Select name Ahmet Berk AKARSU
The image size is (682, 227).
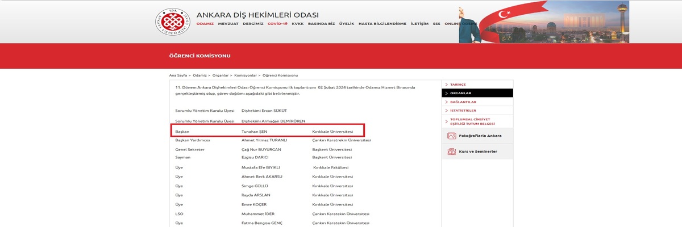pyautogui.click(x=262, y=177)
